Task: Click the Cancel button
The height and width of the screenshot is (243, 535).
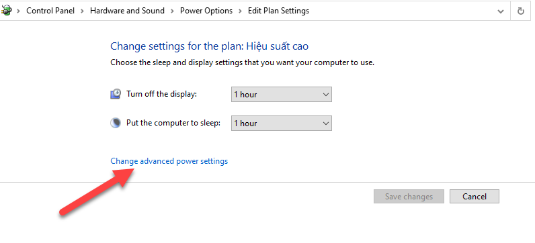Action: tap(475, 196)
